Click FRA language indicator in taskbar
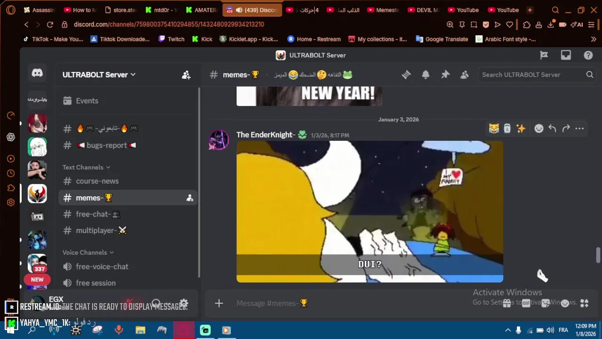Image resolution: width=602 pixels, height=339 pixels. (x=563, y=330)
